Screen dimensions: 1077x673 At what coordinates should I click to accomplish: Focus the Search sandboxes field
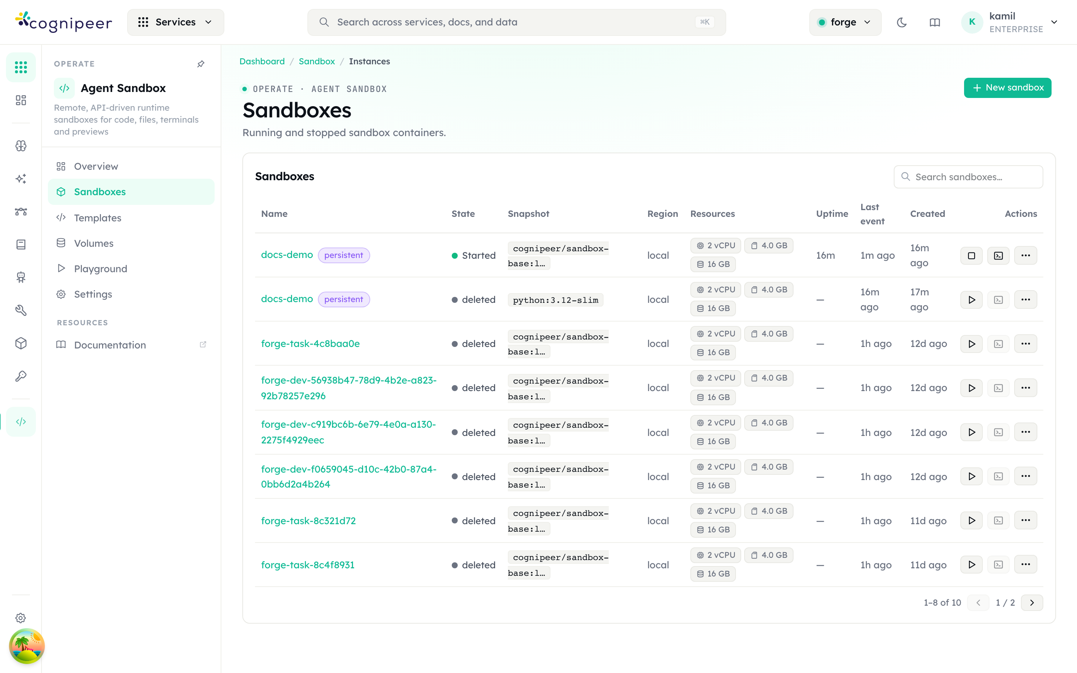968,177
